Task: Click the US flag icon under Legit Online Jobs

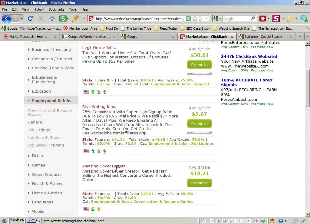Action: coord(86,92)
